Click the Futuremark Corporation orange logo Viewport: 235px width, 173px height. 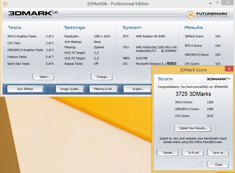coord(191,15)
